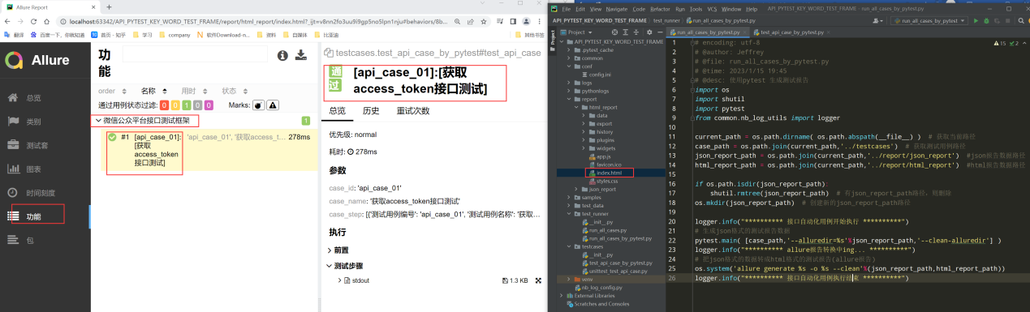Click the download CSV icon in 功能 header

coord(301,55)
